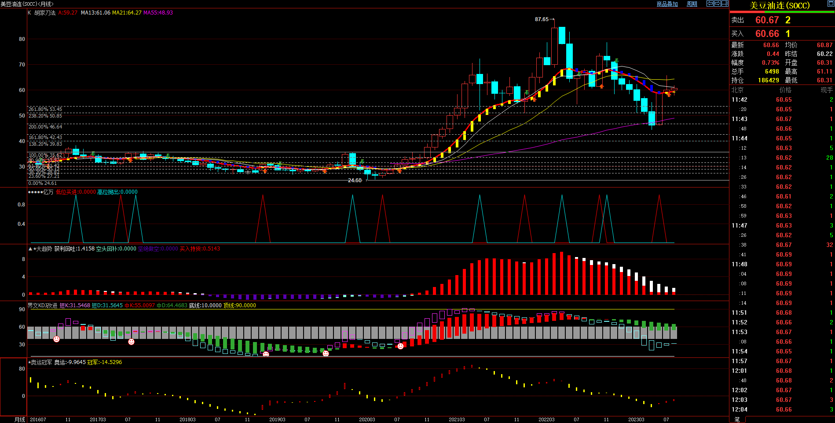
Task: Click the red-green buy/sell ratio bar
Action: click(x=782, y=12)
